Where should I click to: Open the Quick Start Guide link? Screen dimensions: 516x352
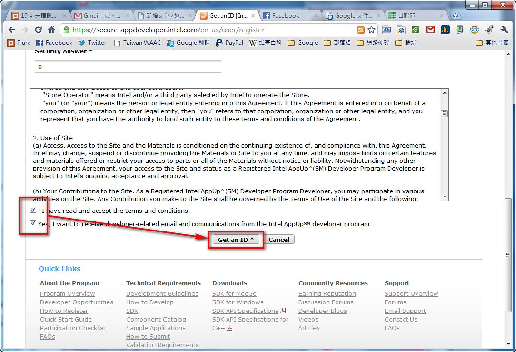(66, 320)
